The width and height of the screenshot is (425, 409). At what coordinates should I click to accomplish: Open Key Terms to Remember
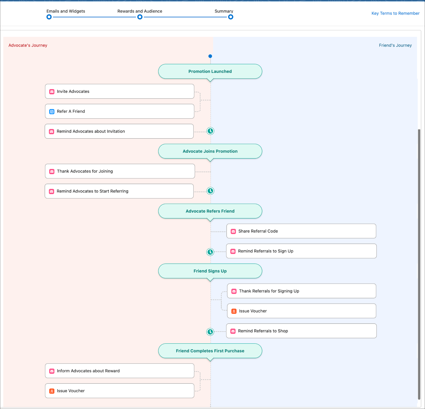[x=395, y=13]
